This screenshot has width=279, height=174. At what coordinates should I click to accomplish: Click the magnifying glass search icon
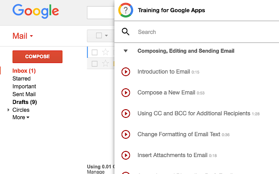click(x=126, y=32)
